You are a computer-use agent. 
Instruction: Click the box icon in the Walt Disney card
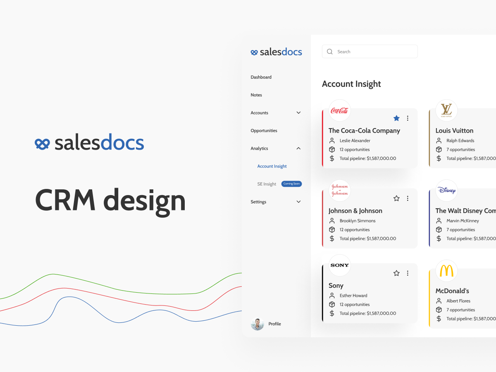coord(439,230)
